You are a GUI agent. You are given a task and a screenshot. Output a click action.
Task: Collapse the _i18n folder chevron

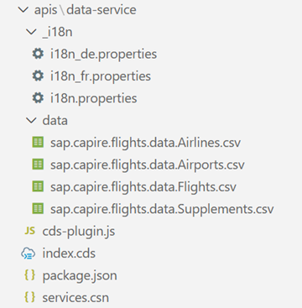click(31, 32)
